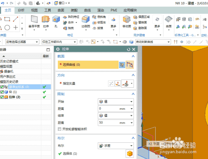Click the sketch section icon in dialog
The width and height of the screenshot is (208, 159).
pos(122,65)
